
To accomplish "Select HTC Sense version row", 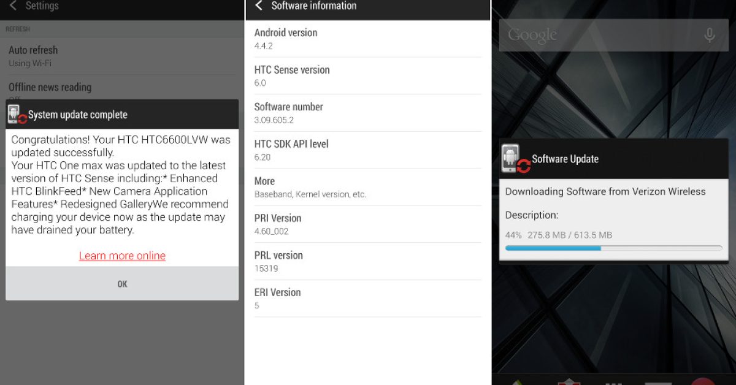I will coord(368,76).
